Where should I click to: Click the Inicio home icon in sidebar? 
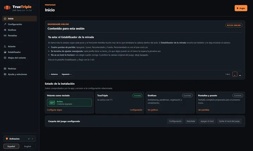click(5, 19)
